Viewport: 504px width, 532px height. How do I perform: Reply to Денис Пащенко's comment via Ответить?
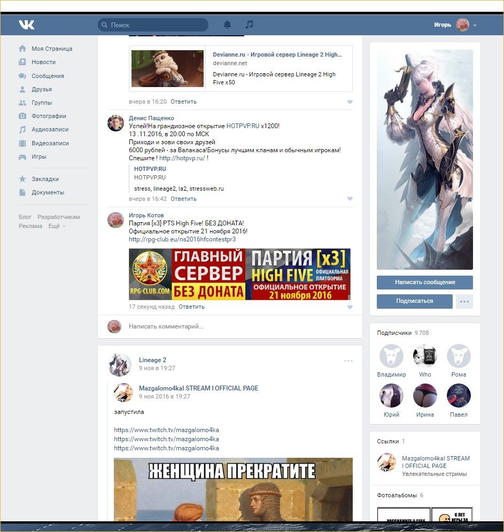coord(183,199)
